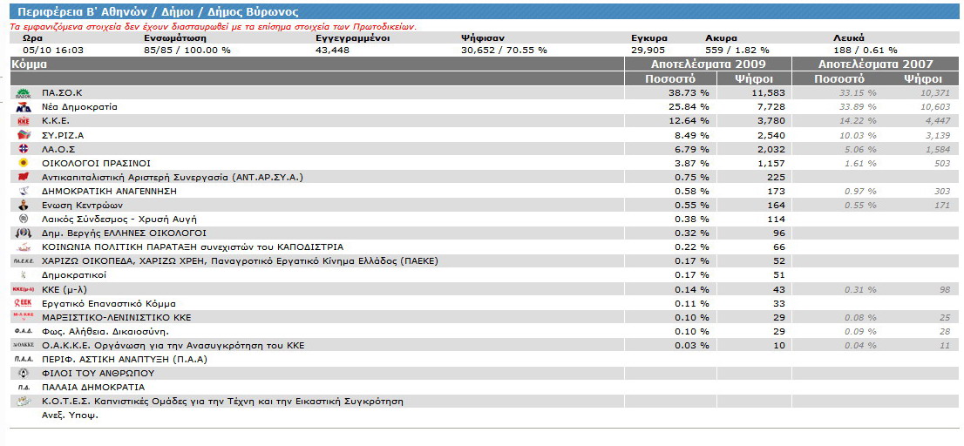Select the ΣΥ.ΡΙΖ.Α flag icon
This screenshot has height=446, width=964.
click(24, 135)
